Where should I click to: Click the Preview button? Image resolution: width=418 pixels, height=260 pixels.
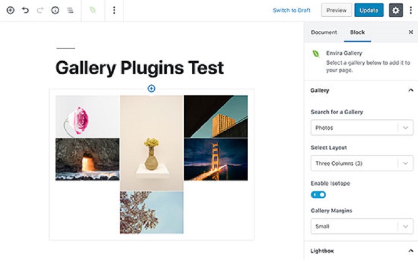336,10
